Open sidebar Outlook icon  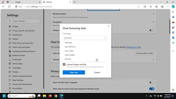(173, 38)
